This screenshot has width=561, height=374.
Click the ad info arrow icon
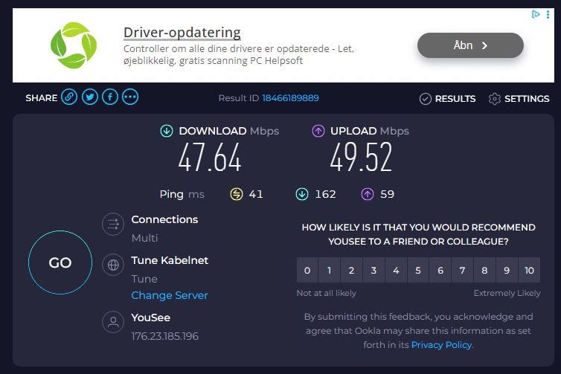[x=536, y=14]
